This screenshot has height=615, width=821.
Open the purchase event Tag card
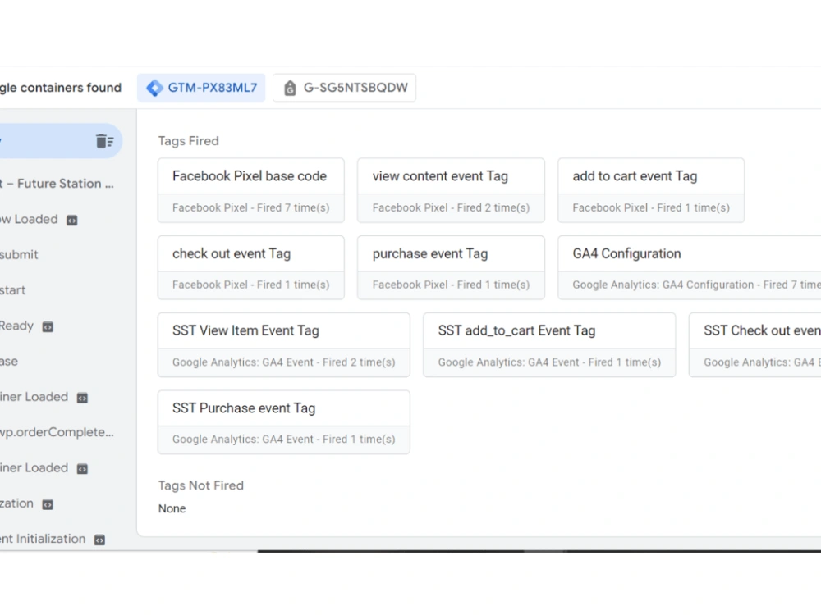point(451,266)
